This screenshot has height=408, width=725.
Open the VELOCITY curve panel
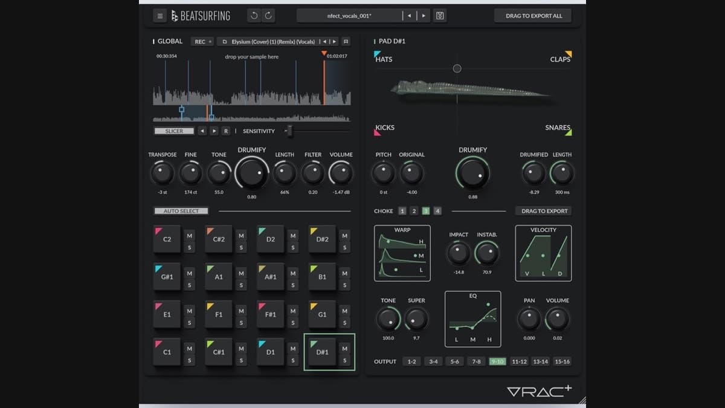coord(543,253)
